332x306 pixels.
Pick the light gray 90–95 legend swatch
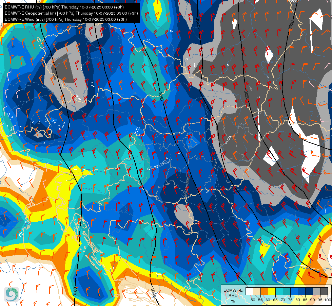[x=317, y=291]
